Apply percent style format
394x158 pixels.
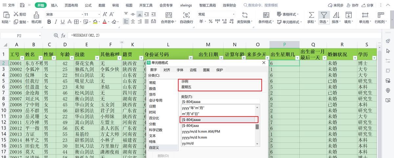[210, 22]
